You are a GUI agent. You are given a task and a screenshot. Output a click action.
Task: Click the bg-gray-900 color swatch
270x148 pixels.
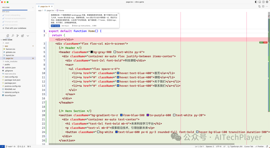point(91,52)
